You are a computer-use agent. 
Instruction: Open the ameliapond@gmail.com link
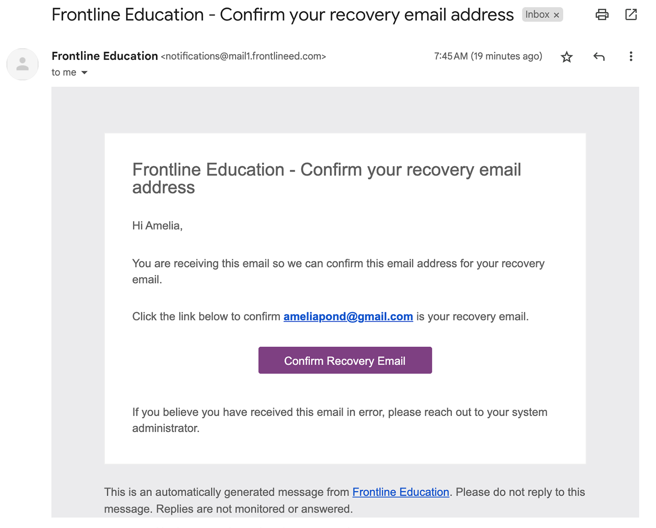(348, 316)
